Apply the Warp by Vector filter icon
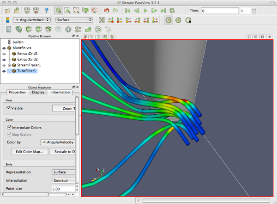The width and height of the screenshot is (277, 204). tap(88, 30)
